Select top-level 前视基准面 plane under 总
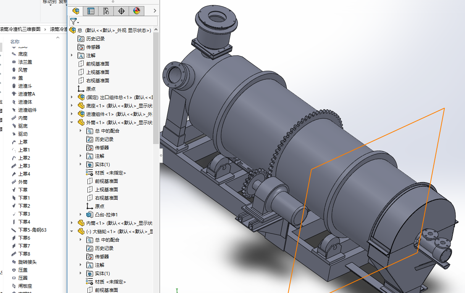 (97, 64)
